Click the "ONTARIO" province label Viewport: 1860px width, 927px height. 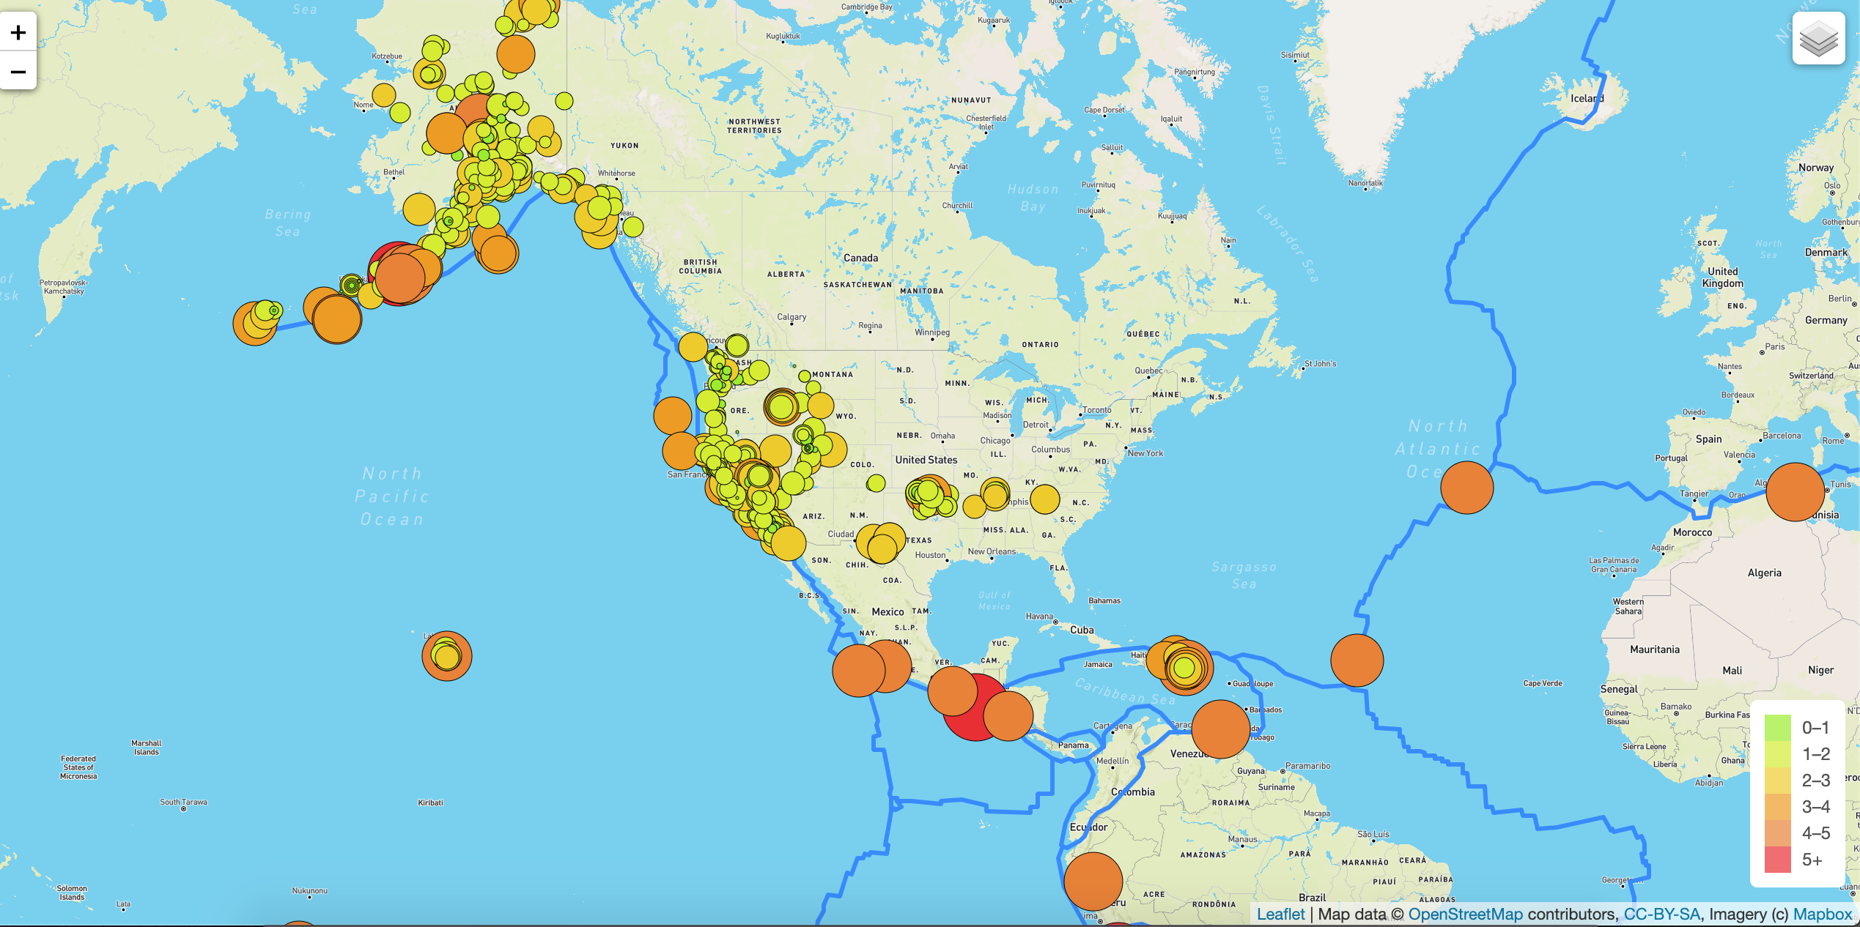tap(1040, 344)
